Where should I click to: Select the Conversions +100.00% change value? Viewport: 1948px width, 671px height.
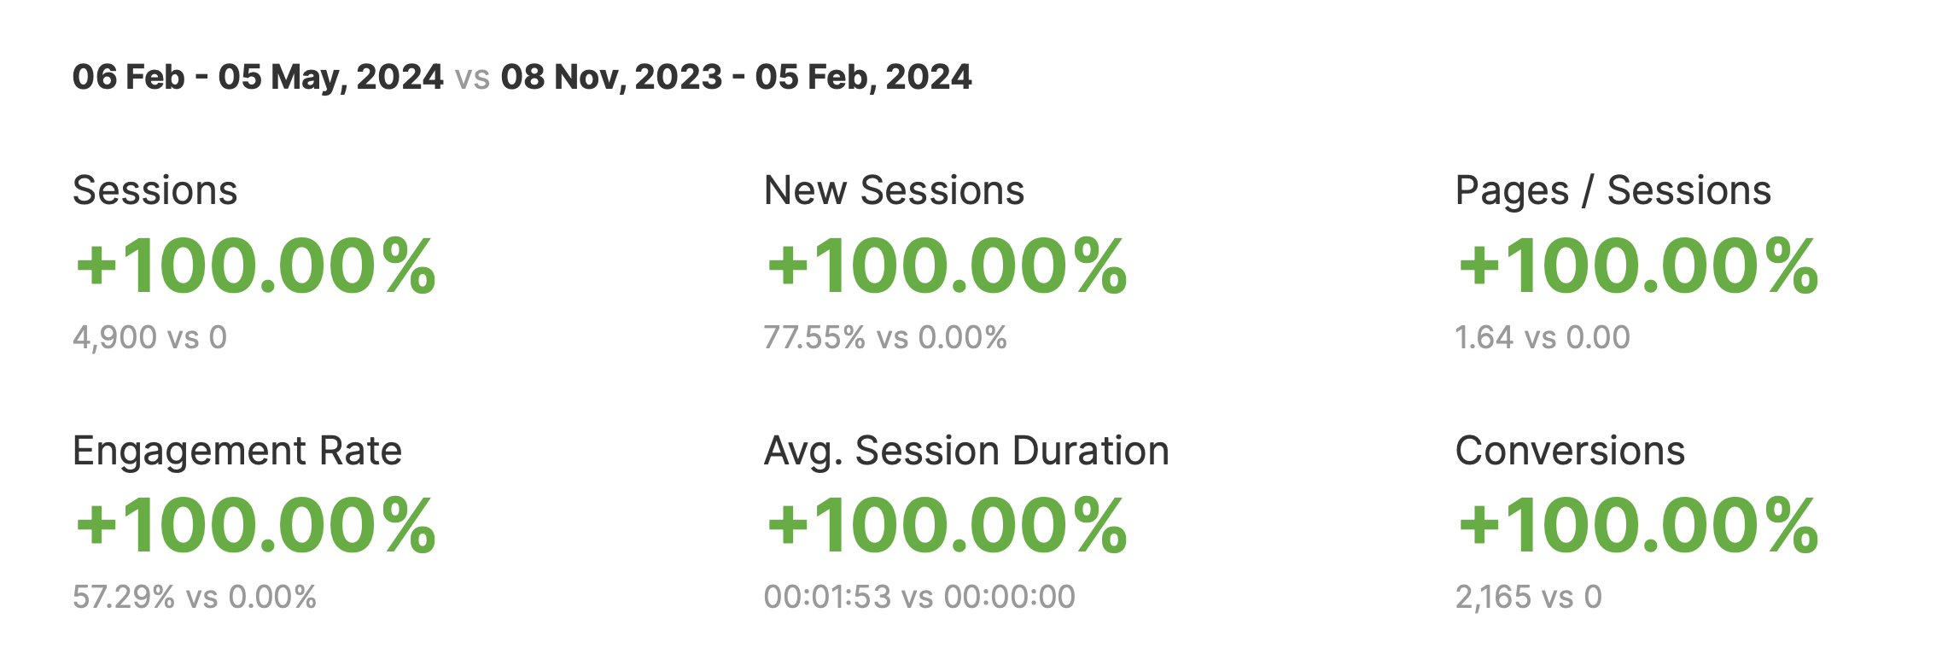[1639, 526]
